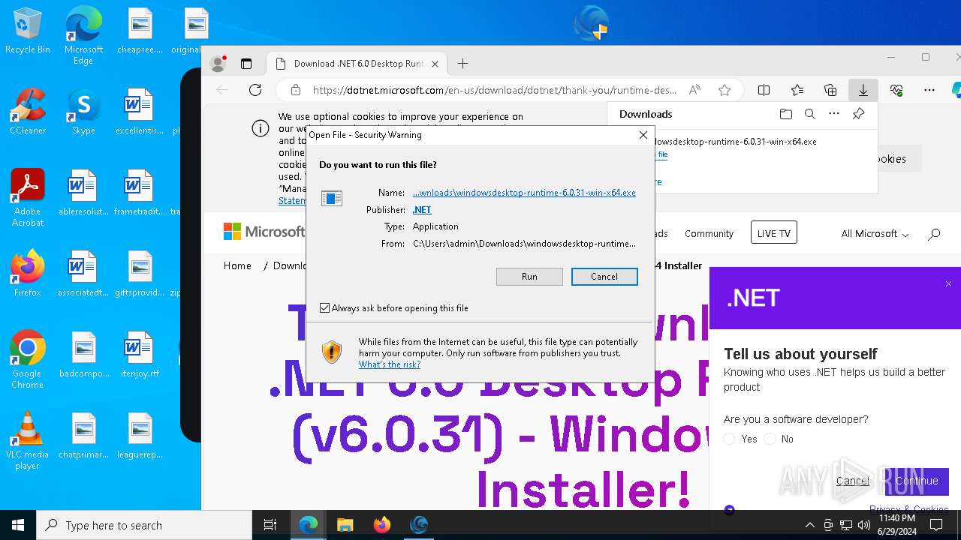The width and height of the screenshot is (961, 540).
Task: Go to Community in the site navigation
Action: point(709,234)
